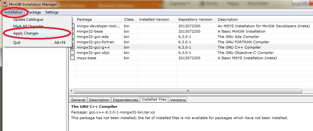Click the left arrow of horizontal scrollbar

71,91
